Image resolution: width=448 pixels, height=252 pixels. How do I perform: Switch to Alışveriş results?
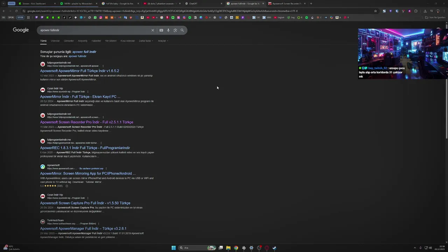(83, 41)
